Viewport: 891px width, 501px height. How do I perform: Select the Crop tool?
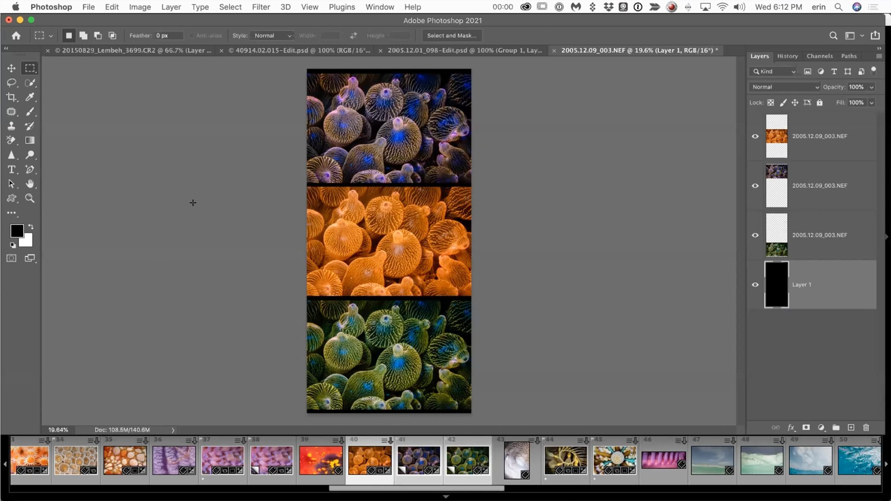11,97
